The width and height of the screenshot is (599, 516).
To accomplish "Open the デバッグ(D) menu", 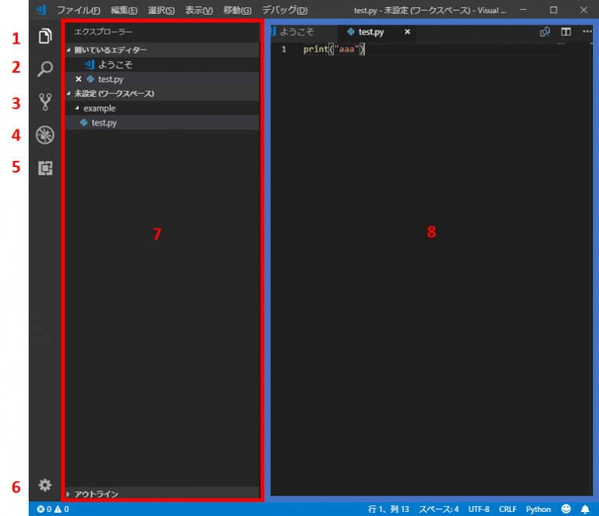I will click(285, 10).
